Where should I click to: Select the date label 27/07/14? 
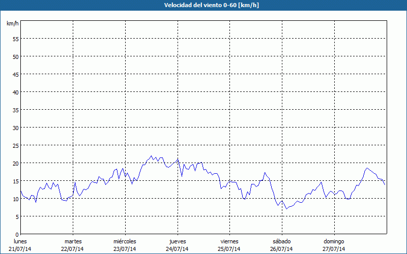coord(334,249)
